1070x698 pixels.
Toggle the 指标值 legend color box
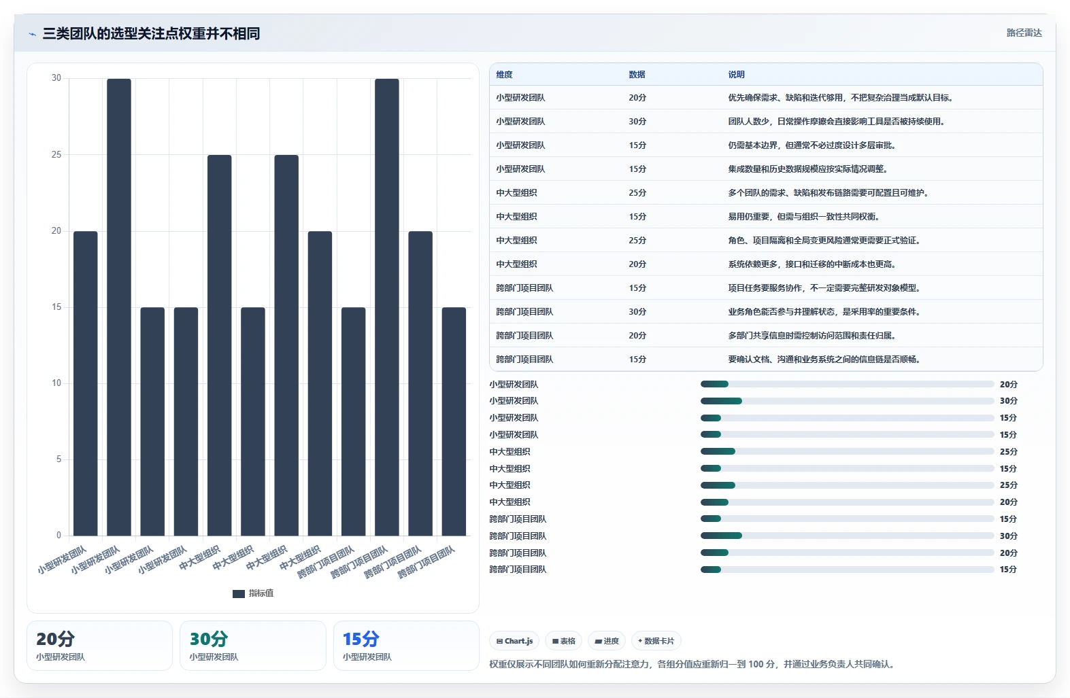pyautogui.click(x=238, y=593)
